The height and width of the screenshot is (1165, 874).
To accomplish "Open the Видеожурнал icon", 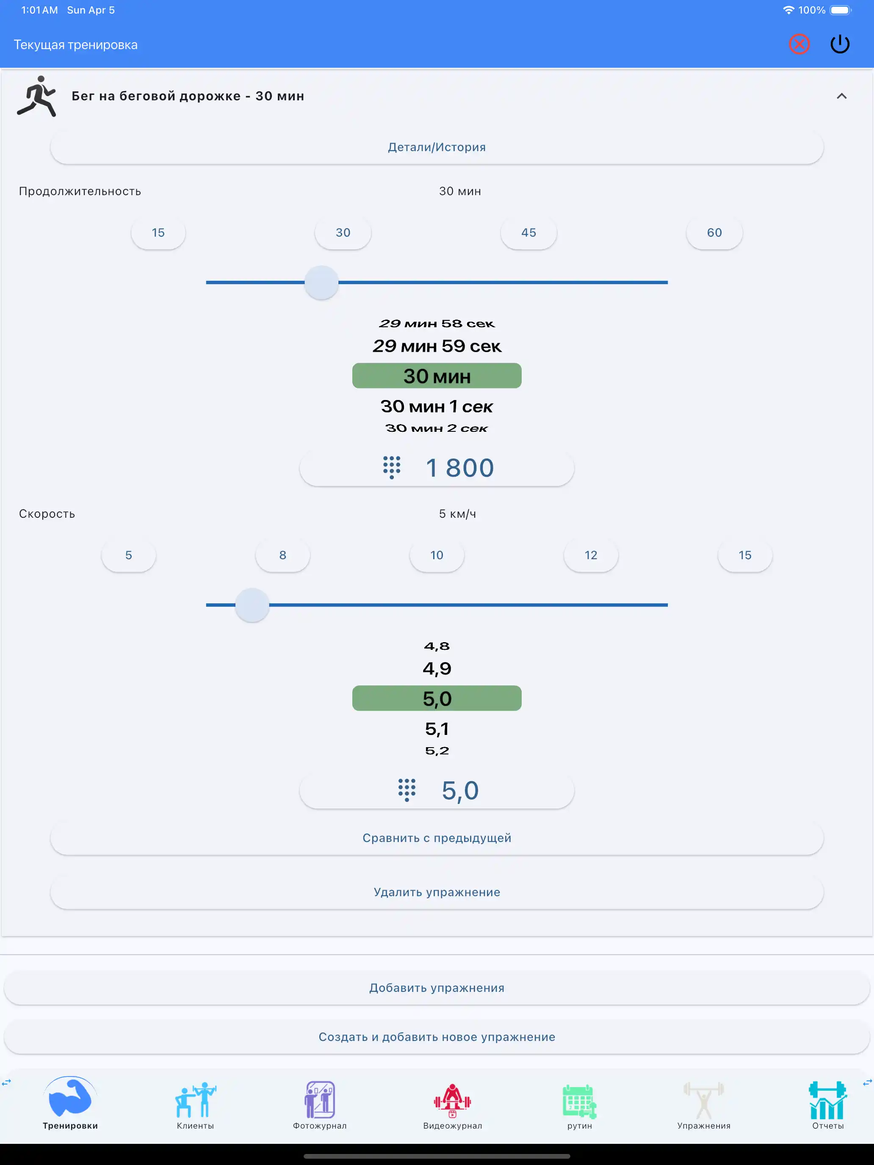I will point(452,1100).
